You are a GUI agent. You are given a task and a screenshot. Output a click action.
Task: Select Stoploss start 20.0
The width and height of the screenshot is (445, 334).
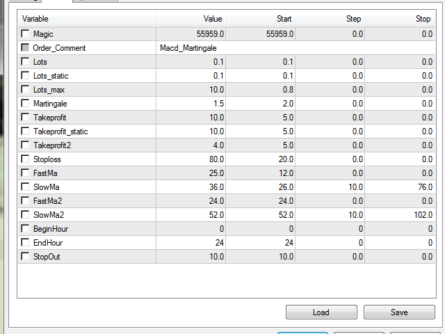click(286, 159)
